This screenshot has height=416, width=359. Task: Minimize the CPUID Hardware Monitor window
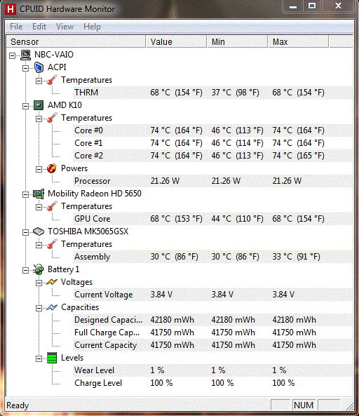[x=293, y=6]
